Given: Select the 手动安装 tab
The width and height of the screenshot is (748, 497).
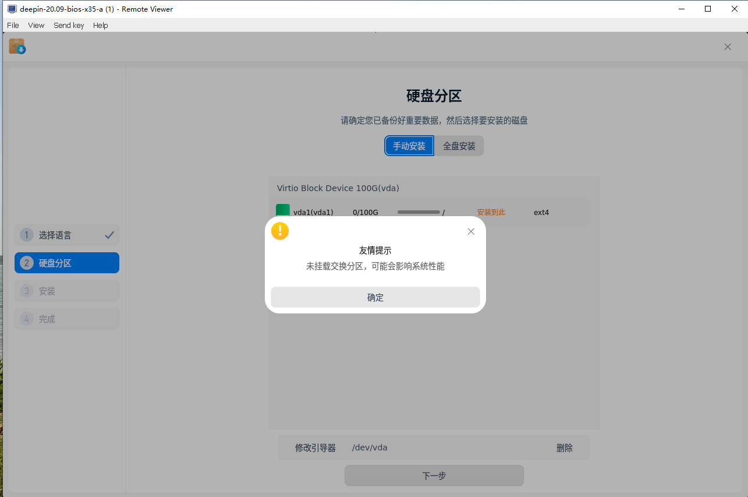Looking at the screenshot, I should click(409, 146).
